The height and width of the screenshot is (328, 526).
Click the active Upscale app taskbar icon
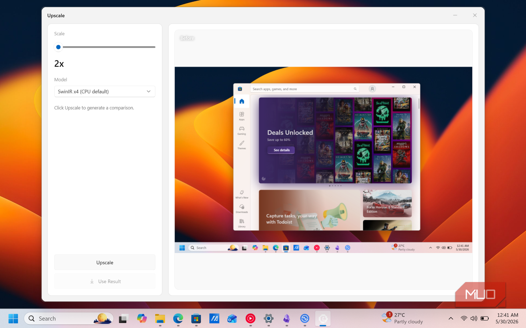(323, 318)
